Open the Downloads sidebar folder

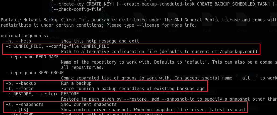64,30
